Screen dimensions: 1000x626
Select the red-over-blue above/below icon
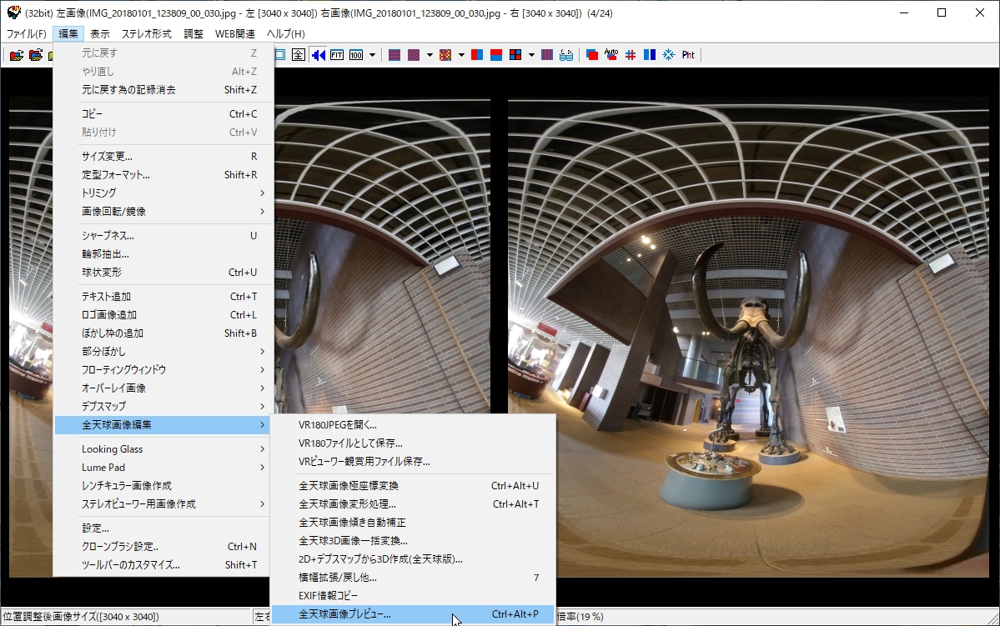point(496,55)
